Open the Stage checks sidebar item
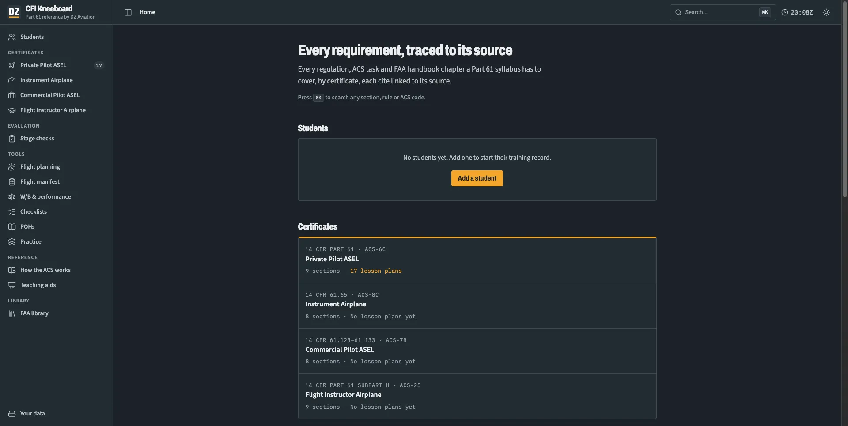This screenshot has height=426, width=848. click(x=56, y=139)
